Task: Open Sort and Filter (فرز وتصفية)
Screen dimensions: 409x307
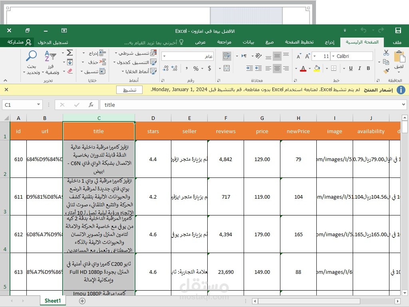Action: point(51,62)
